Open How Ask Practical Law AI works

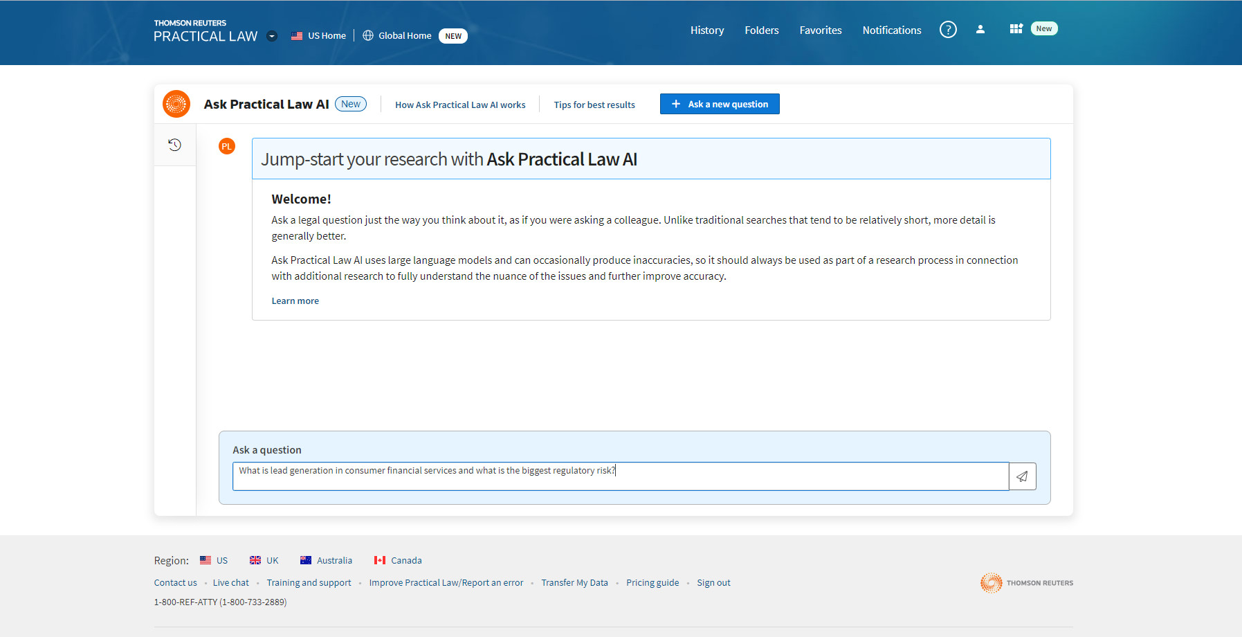[x=460, y=105]
